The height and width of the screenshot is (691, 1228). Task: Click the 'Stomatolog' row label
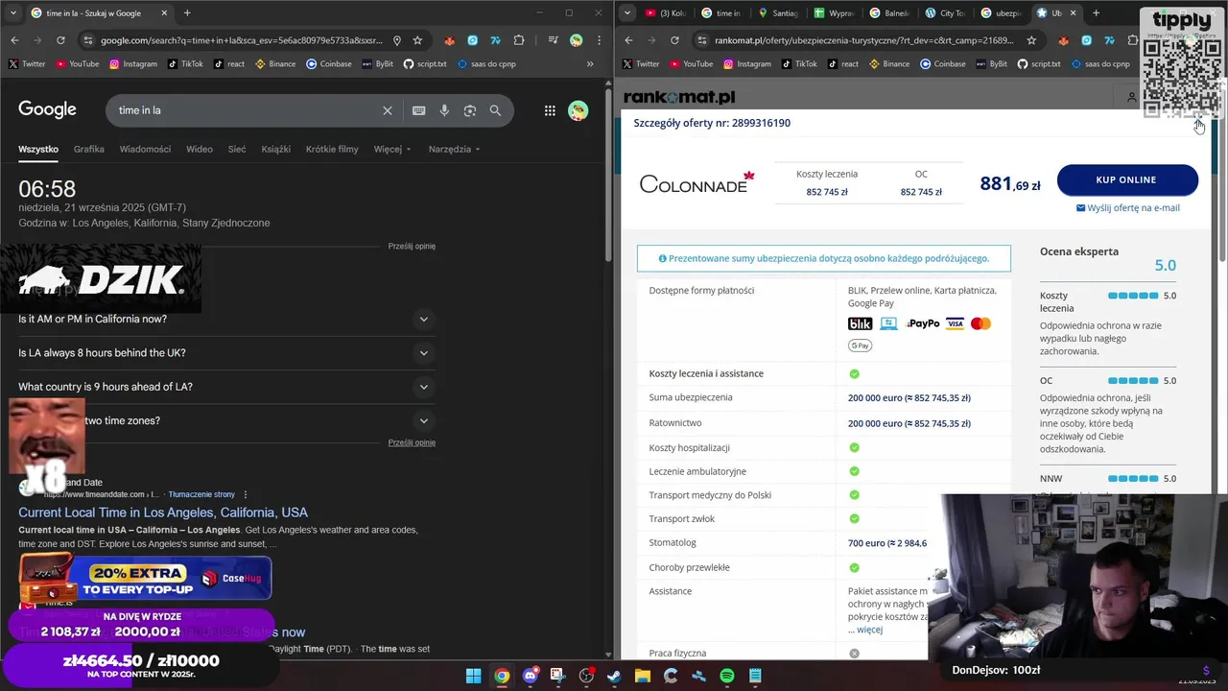coord(673,543)
